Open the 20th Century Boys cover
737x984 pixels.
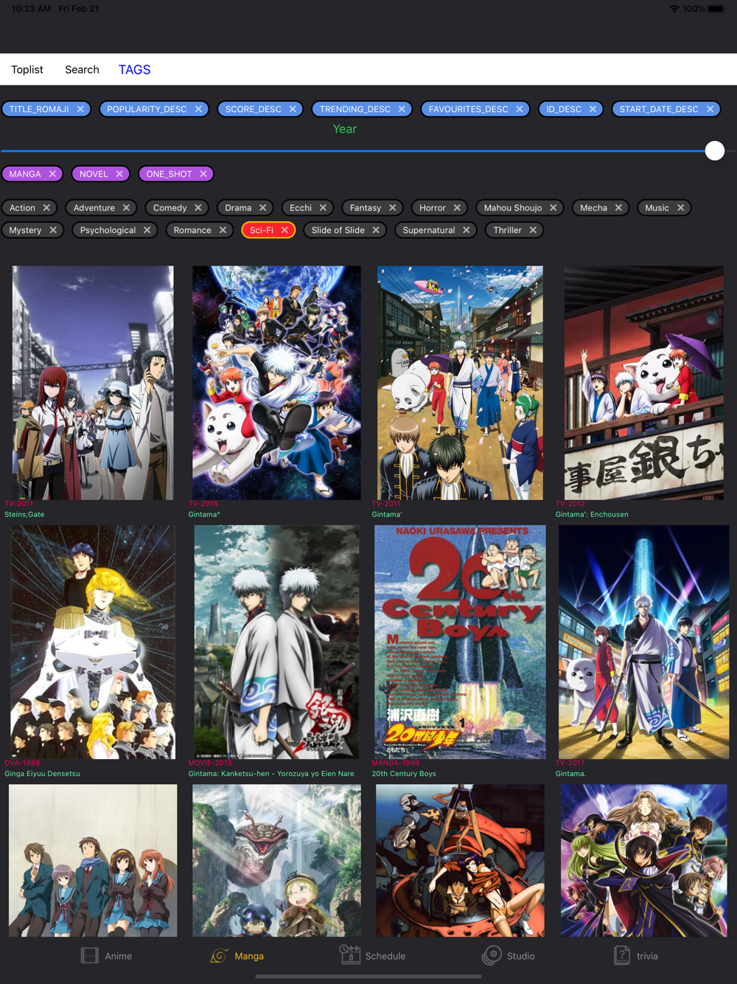click(x=460, y=642)
